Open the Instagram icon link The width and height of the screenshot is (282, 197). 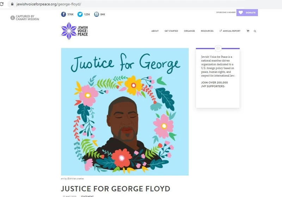tap(97, 14)
